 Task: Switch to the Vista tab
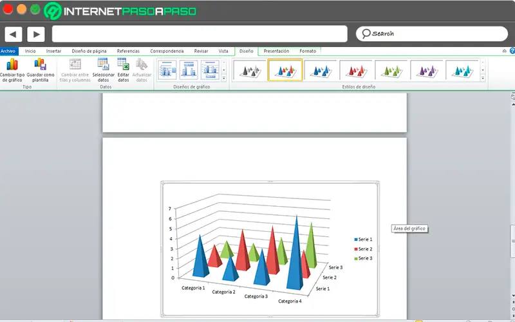pyautogui.click(x=223, y=52)
